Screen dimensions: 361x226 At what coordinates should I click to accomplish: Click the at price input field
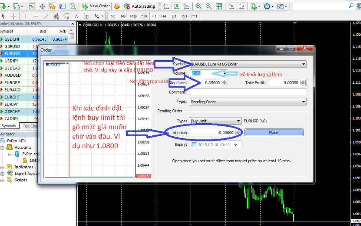(x=212, y=133)
